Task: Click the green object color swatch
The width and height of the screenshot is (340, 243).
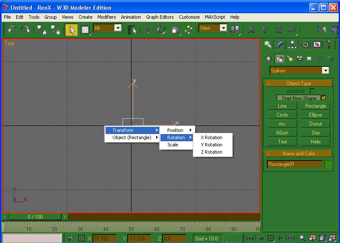Action: point(328,164)
